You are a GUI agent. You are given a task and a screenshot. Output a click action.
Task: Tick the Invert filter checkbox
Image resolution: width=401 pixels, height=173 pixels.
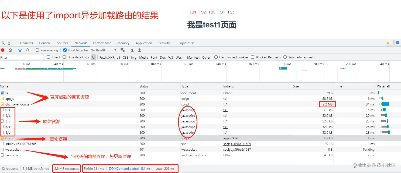[49, 57]
